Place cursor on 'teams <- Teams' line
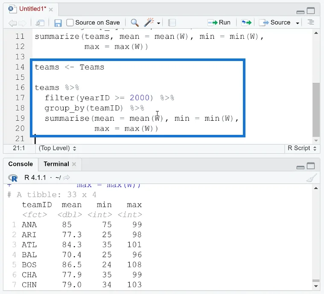The width and height of the screenshot is (324, 294). coord(70,67)
